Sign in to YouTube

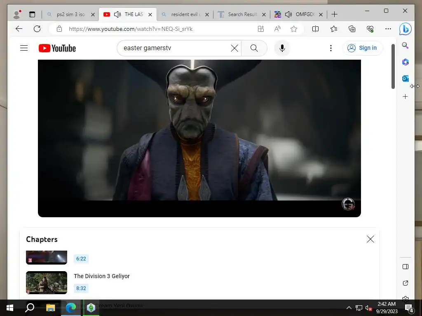click(362, 48)
